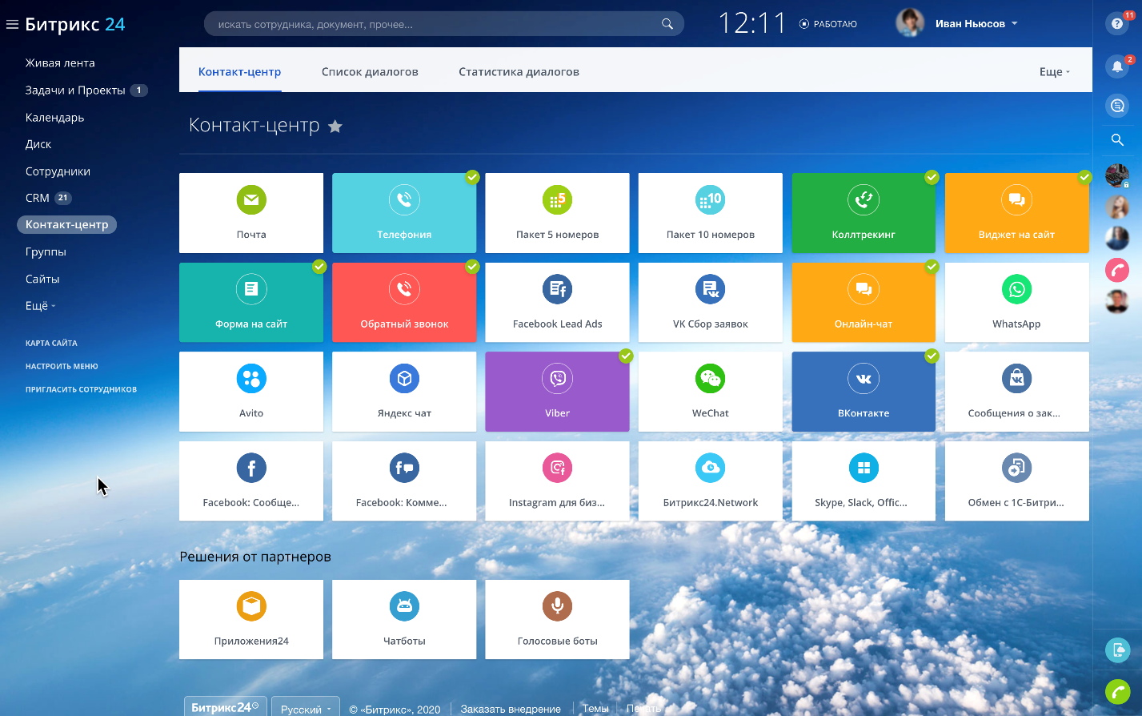
Task: Open the pink phone contact in the right sidebar
Action: coord(1117,270)
